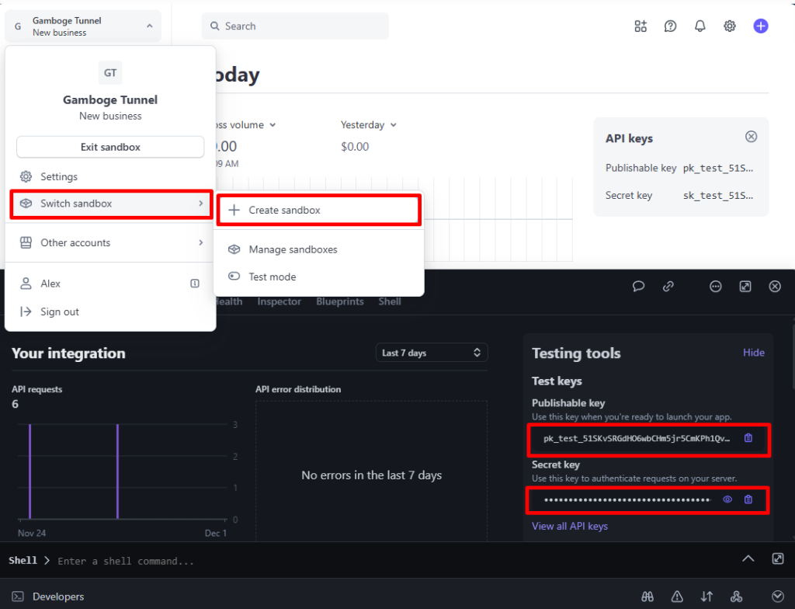Screen dimensions: 795x609
Task: Reveal the secret key with eye icon
Action: point(727,499)
